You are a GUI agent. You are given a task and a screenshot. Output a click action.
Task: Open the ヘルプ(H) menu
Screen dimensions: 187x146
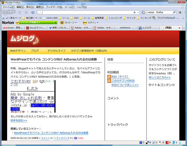click(x=82, y=7)
